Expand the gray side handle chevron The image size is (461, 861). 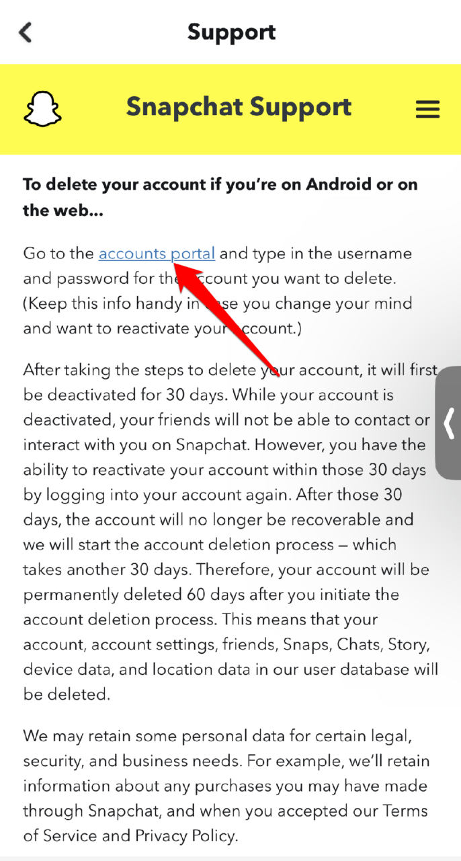(x=449, y=423)
